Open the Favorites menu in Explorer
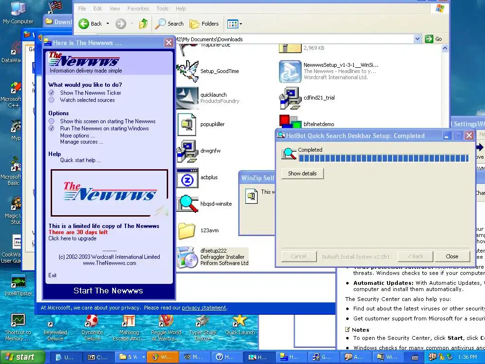 pos(138,9)
